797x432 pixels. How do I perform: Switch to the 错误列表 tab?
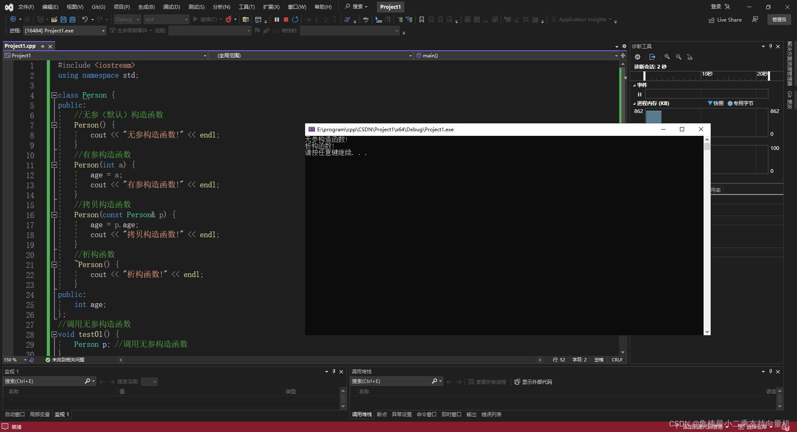491,415
